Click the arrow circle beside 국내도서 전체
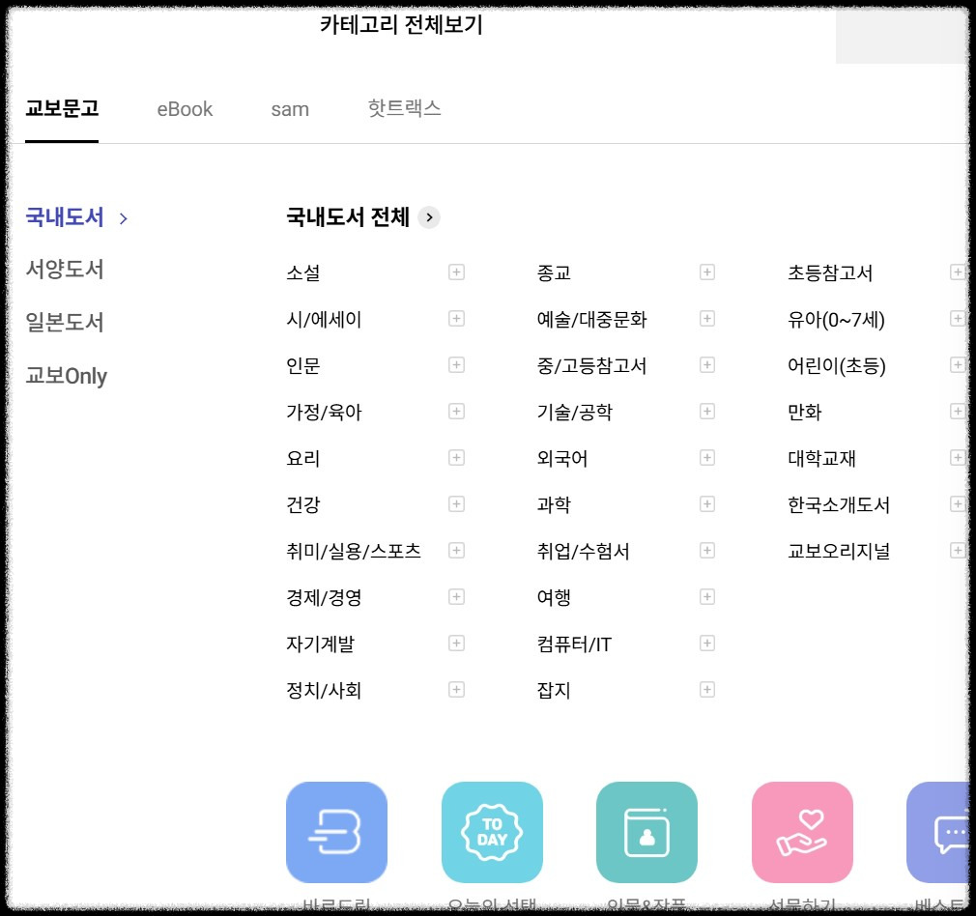Screen dimensions: 976x916 tap(429, 217)
